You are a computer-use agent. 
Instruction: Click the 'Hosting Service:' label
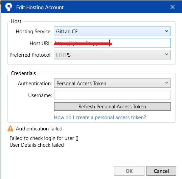[x=34, y=32]
